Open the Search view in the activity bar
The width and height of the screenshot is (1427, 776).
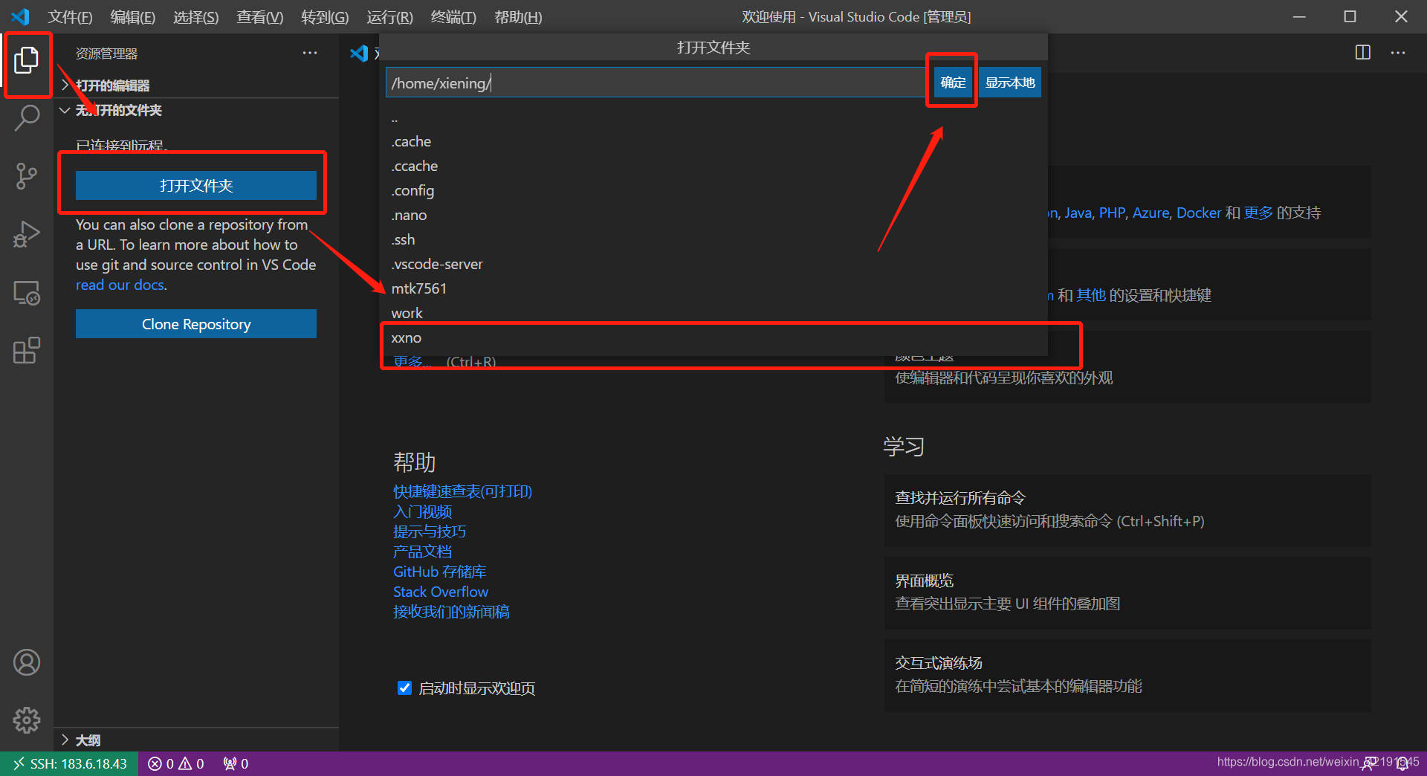pyautogui.click(x=27, y=117)
